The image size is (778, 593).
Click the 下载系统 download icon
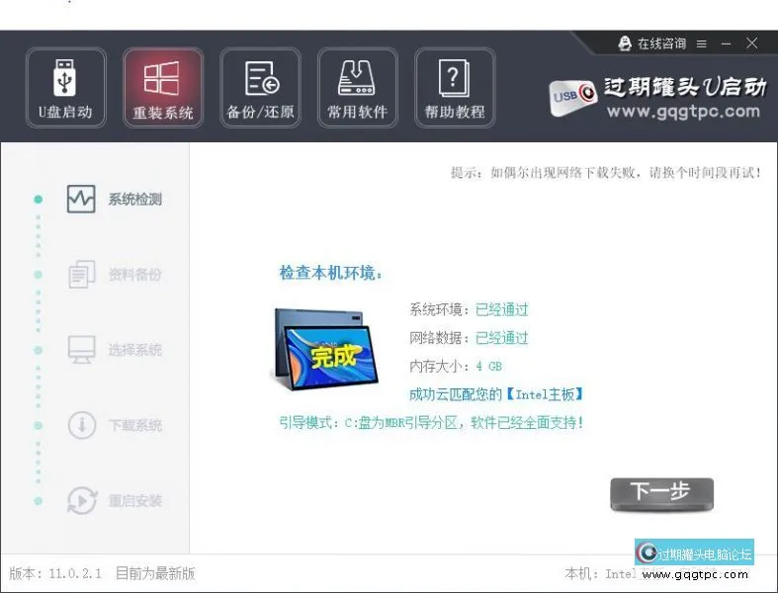pyautogui.click(x=81, y=426)
